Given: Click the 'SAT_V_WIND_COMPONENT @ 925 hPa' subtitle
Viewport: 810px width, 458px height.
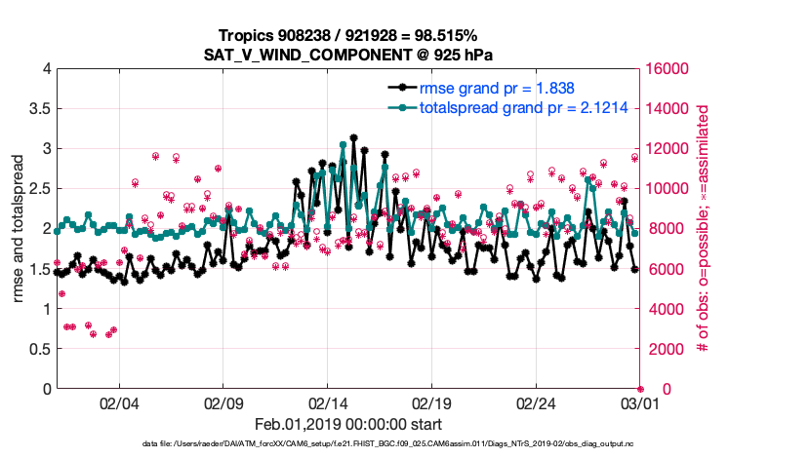Looking at the screenshot, I should tap(349, 54).
